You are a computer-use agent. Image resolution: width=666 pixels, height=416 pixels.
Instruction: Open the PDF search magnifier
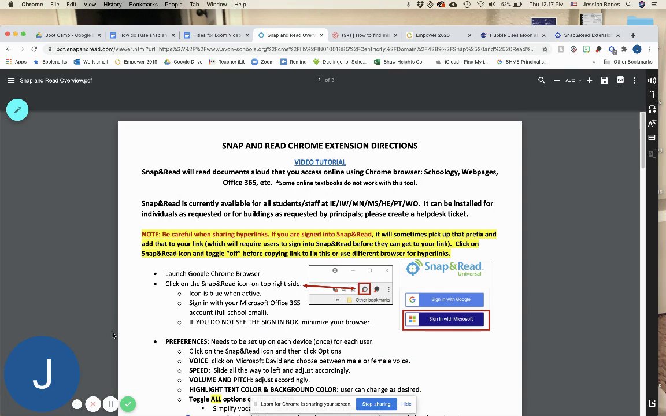[x=542, y=80]
